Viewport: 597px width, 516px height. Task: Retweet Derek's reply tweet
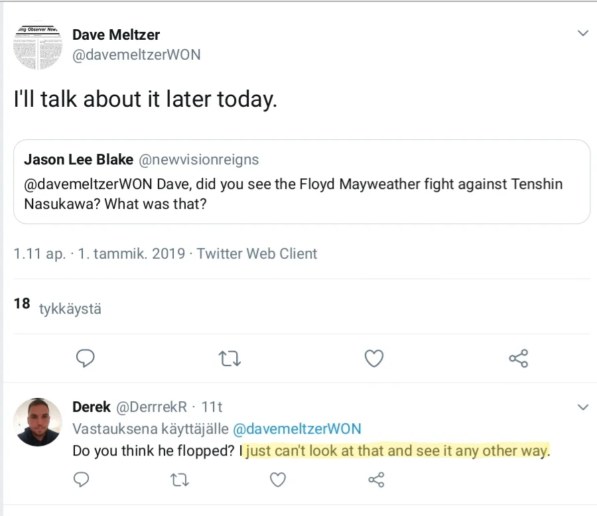180,479
